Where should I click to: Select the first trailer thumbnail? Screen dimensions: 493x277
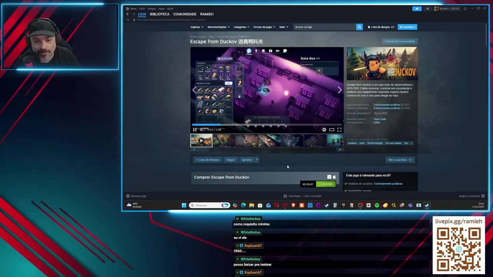pyautogui.click(x=201, y=140)
